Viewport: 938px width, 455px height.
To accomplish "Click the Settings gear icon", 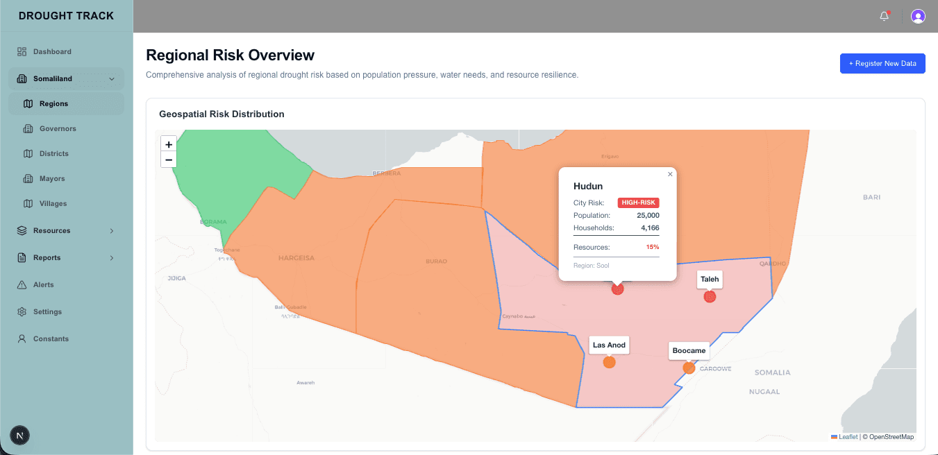I will [x=22, y=312].
